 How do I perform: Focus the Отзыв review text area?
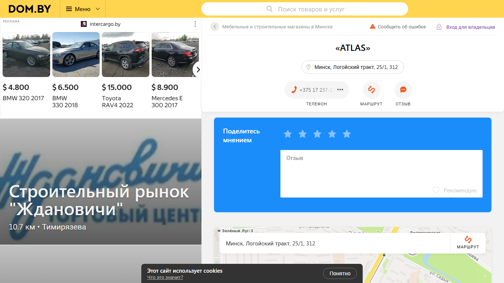(382, 174)
